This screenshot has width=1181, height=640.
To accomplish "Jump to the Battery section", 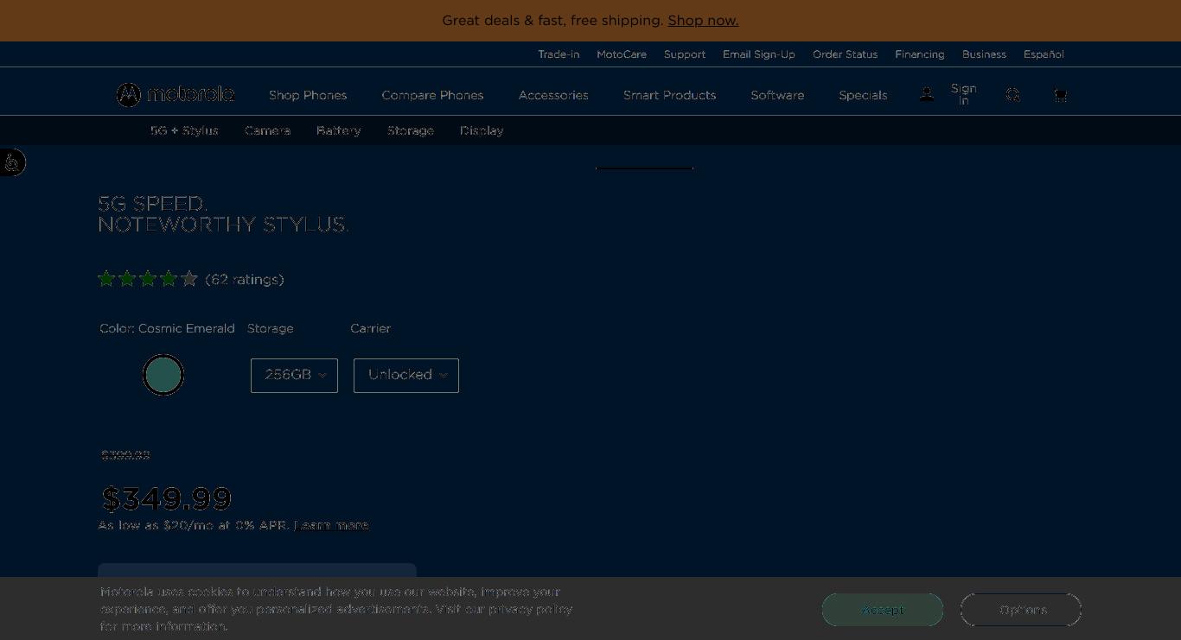I will pos(338,130).
